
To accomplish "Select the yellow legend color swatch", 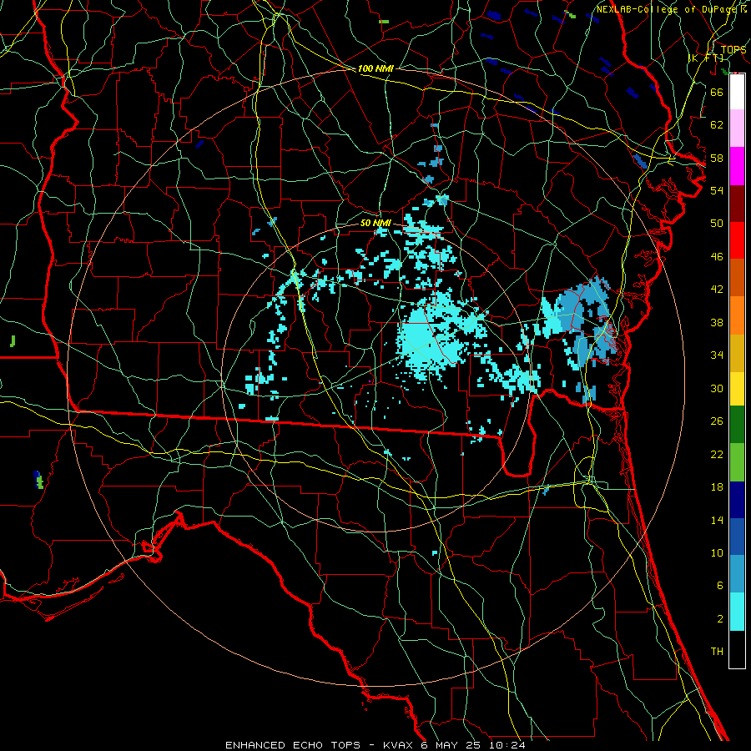I will [x=737, y=389].
